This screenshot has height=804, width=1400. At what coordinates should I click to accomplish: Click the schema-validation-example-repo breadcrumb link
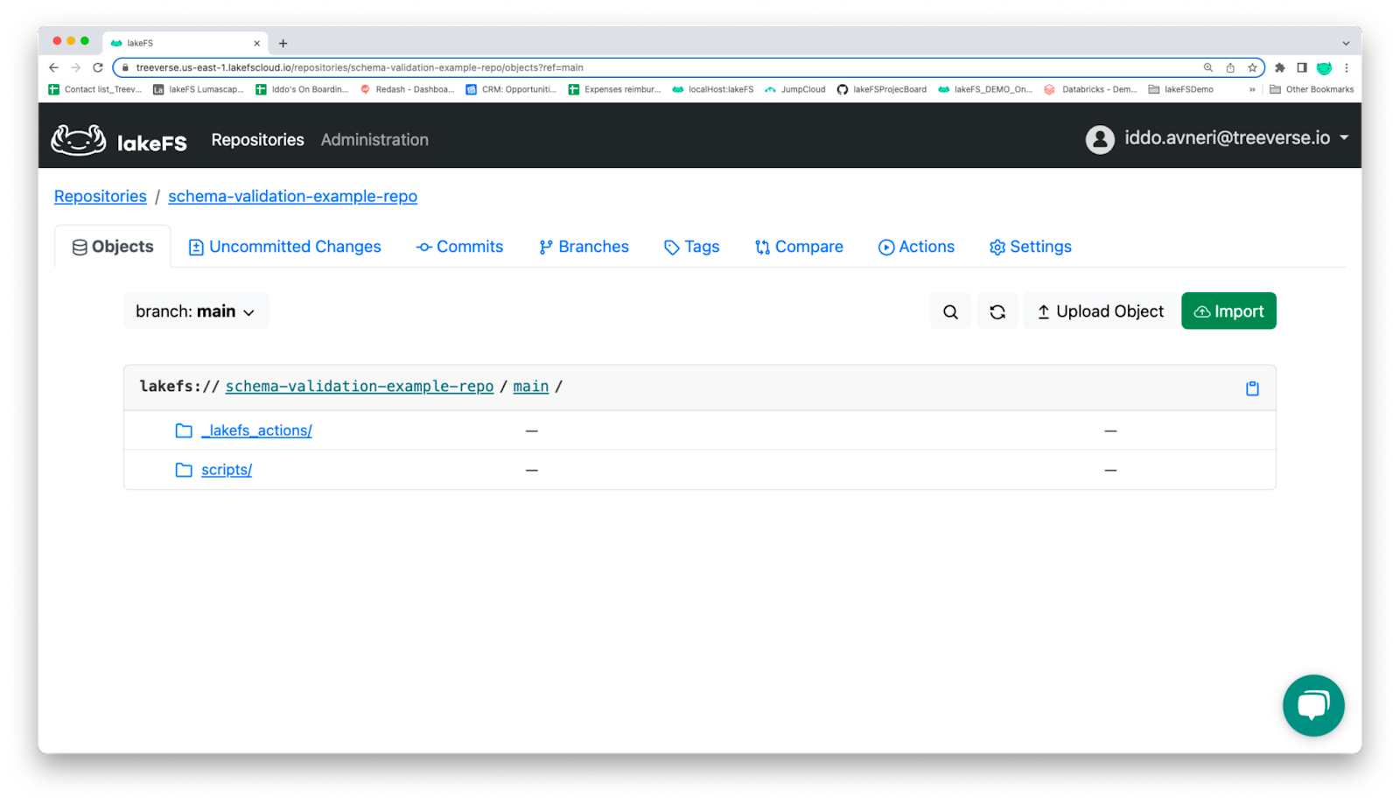[293, 197]
